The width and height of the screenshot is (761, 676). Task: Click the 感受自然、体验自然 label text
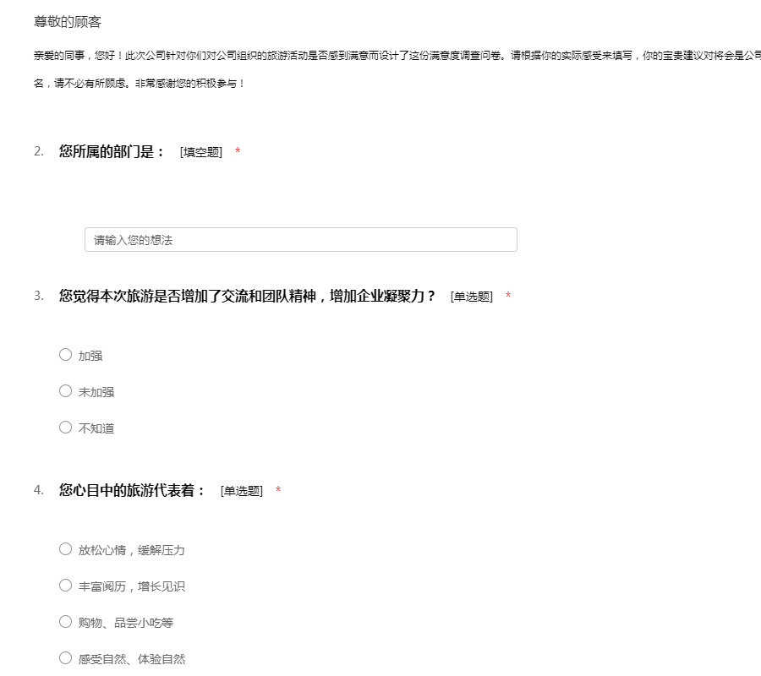coord(131,659)
